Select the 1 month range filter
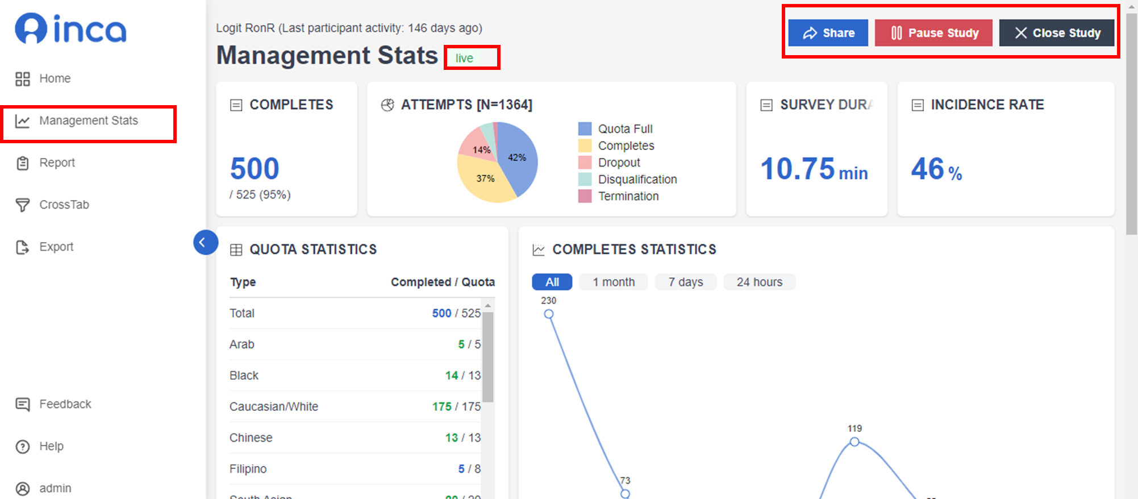 [x=614, y=282]
